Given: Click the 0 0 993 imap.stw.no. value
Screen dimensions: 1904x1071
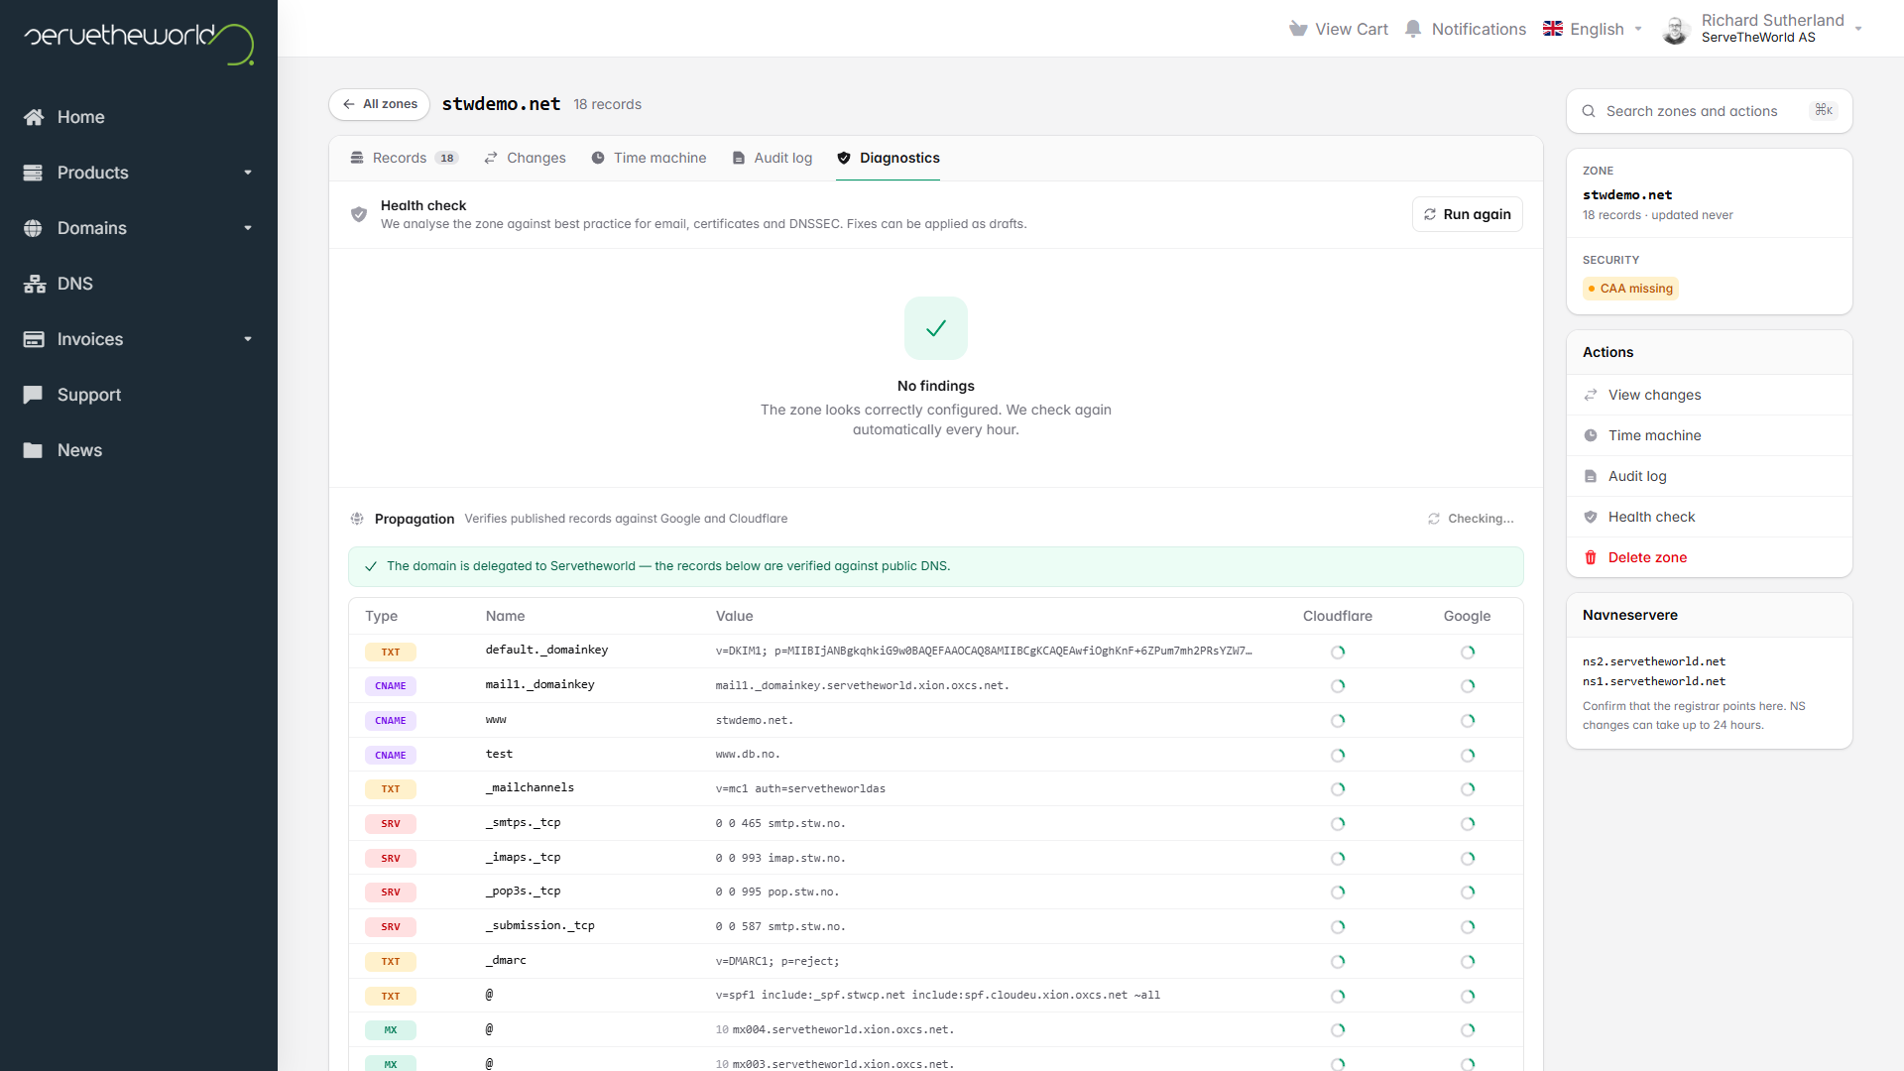Looking at the screenshot, I should pos(780,858).
